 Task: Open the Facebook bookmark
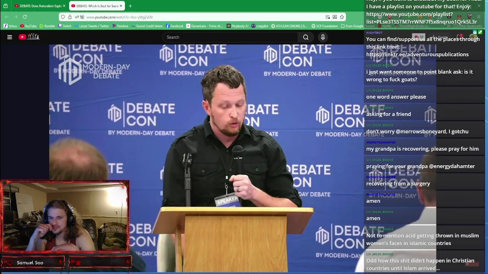pos(175,26)
